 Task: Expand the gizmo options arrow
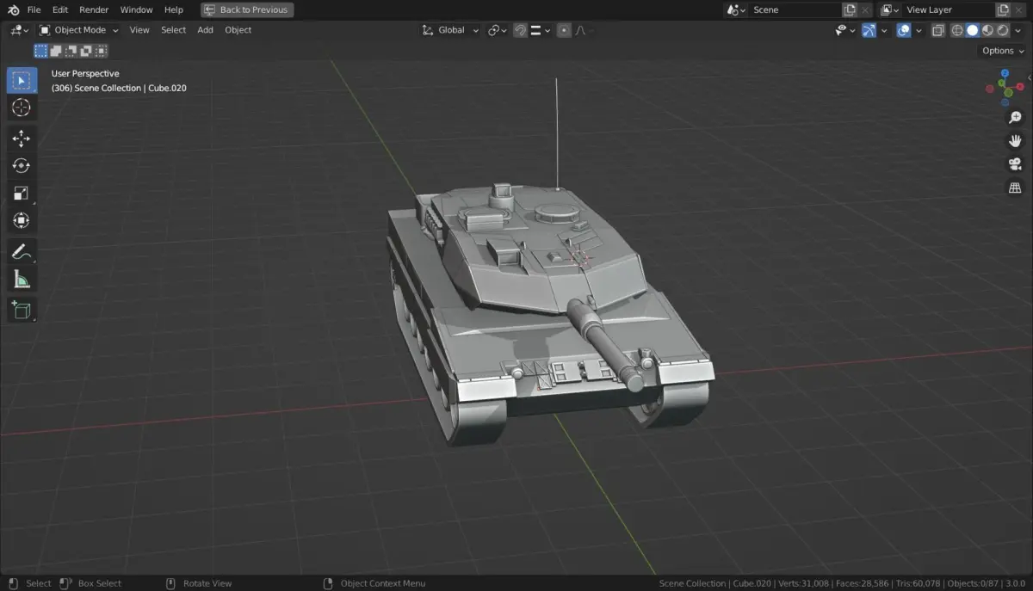883,30
